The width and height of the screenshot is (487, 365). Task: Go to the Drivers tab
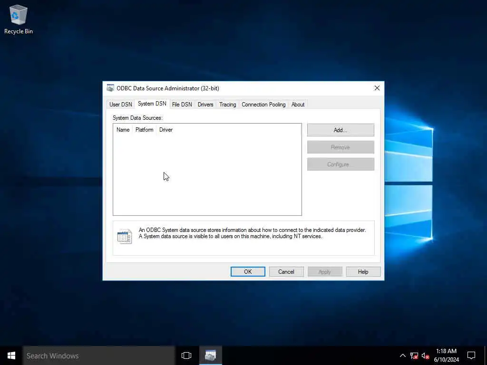205,105
